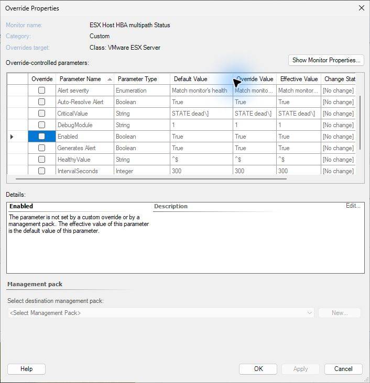Click the CriticalValue override value cell
Viewport: 370px width, 383px height.
tap(255, 114)
